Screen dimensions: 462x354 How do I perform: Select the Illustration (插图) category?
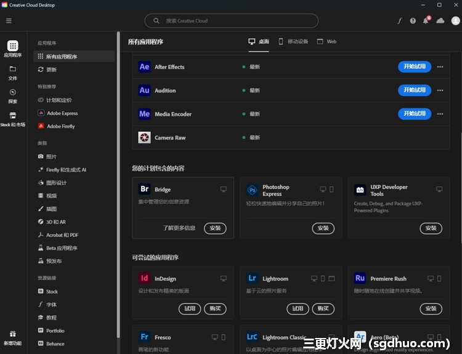pos(47,209)
